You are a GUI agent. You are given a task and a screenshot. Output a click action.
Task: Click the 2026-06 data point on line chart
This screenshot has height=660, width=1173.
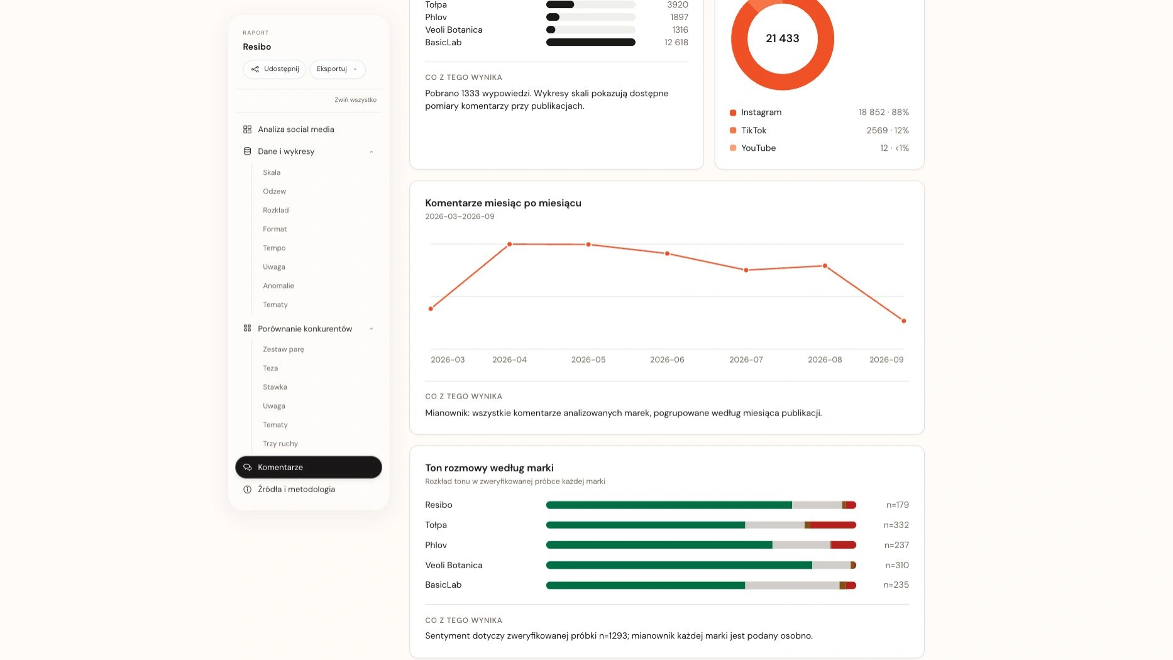[x=668, y=254]
